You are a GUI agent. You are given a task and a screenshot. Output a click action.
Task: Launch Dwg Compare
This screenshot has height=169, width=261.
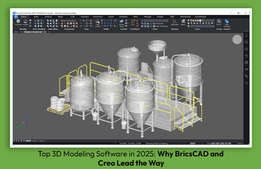click(227, 23)
